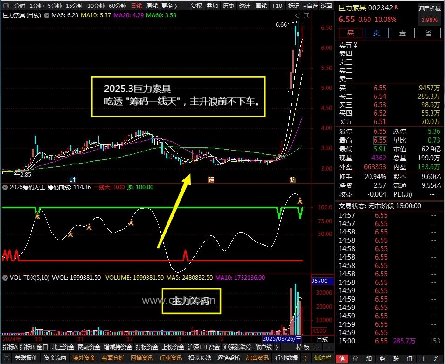Expand the 2025筹码为王 indicator dropdown
The height and width of the screenshot is (364, 445).
[x=5, y=187]
